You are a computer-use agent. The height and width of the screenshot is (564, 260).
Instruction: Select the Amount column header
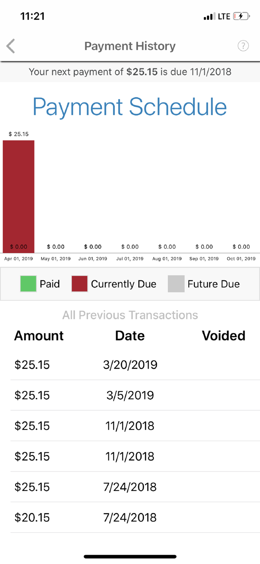tap(39, 336)
